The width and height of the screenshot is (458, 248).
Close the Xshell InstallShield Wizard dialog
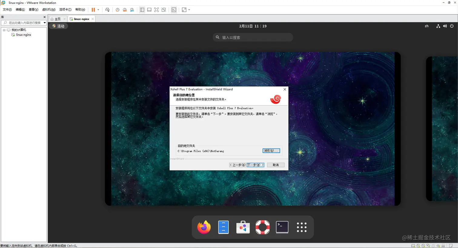[285, 89]
